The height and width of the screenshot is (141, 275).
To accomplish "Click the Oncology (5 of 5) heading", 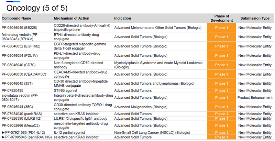I will click(x=37, y=8).
